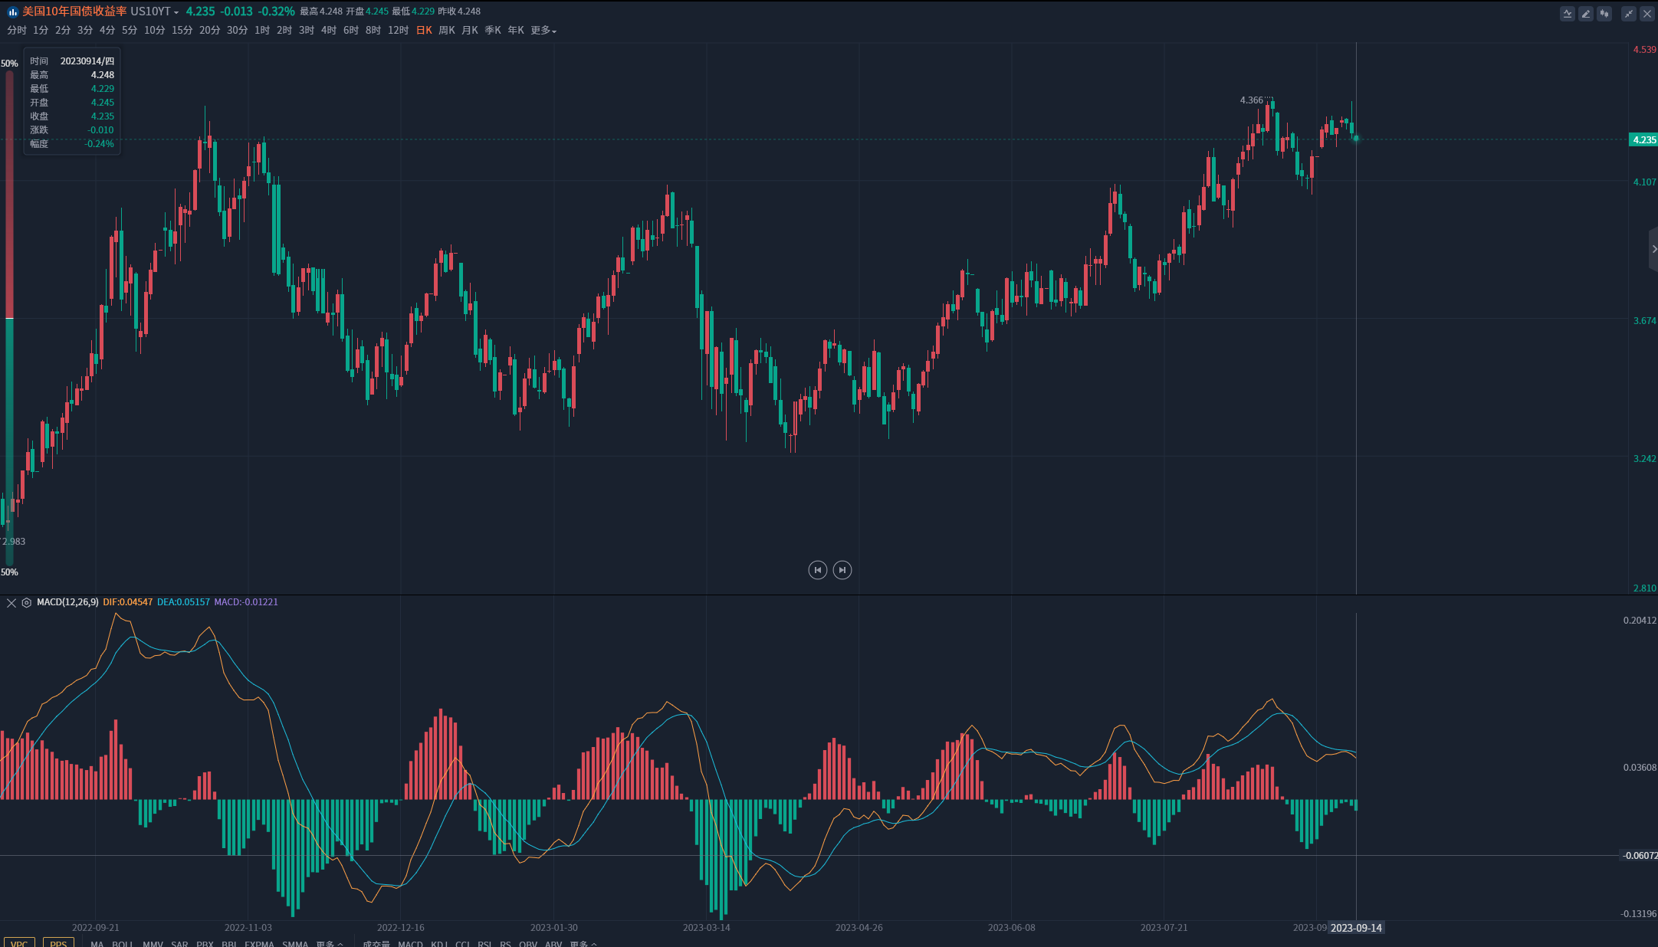Select the 1分 timeframe
This screenshot has height=947, width=1658.
(41, 31)
